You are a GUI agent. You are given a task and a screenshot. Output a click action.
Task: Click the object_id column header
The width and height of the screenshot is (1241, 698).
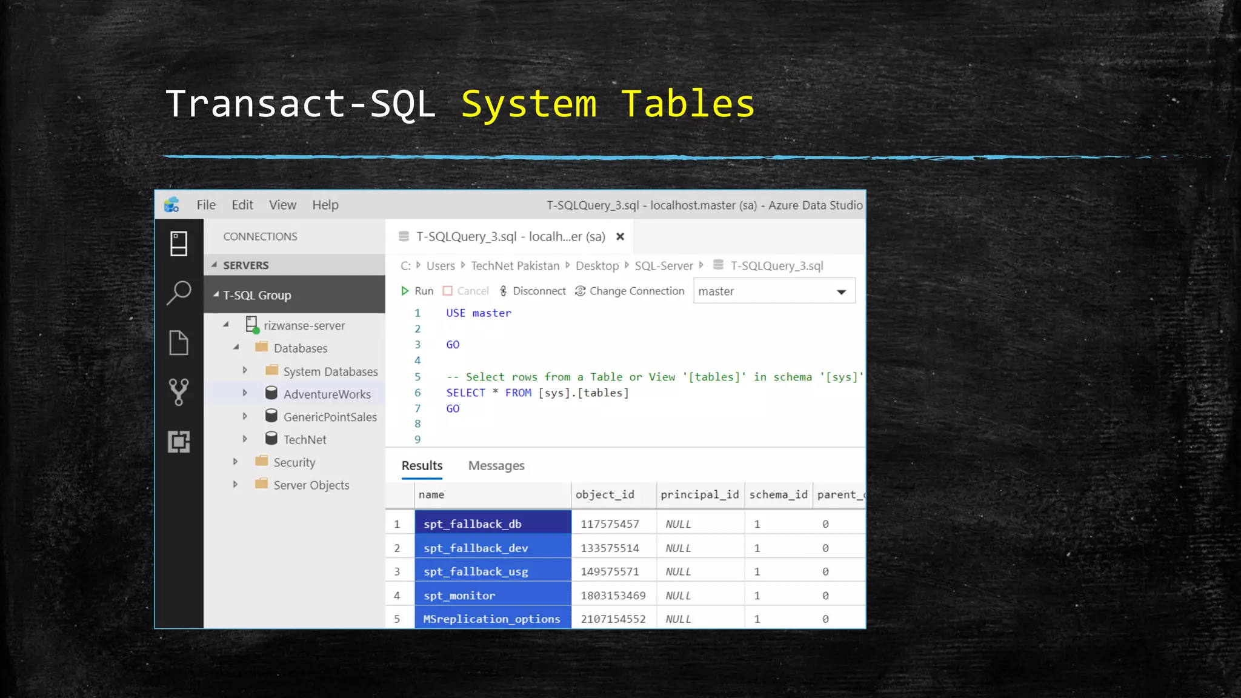614,495
